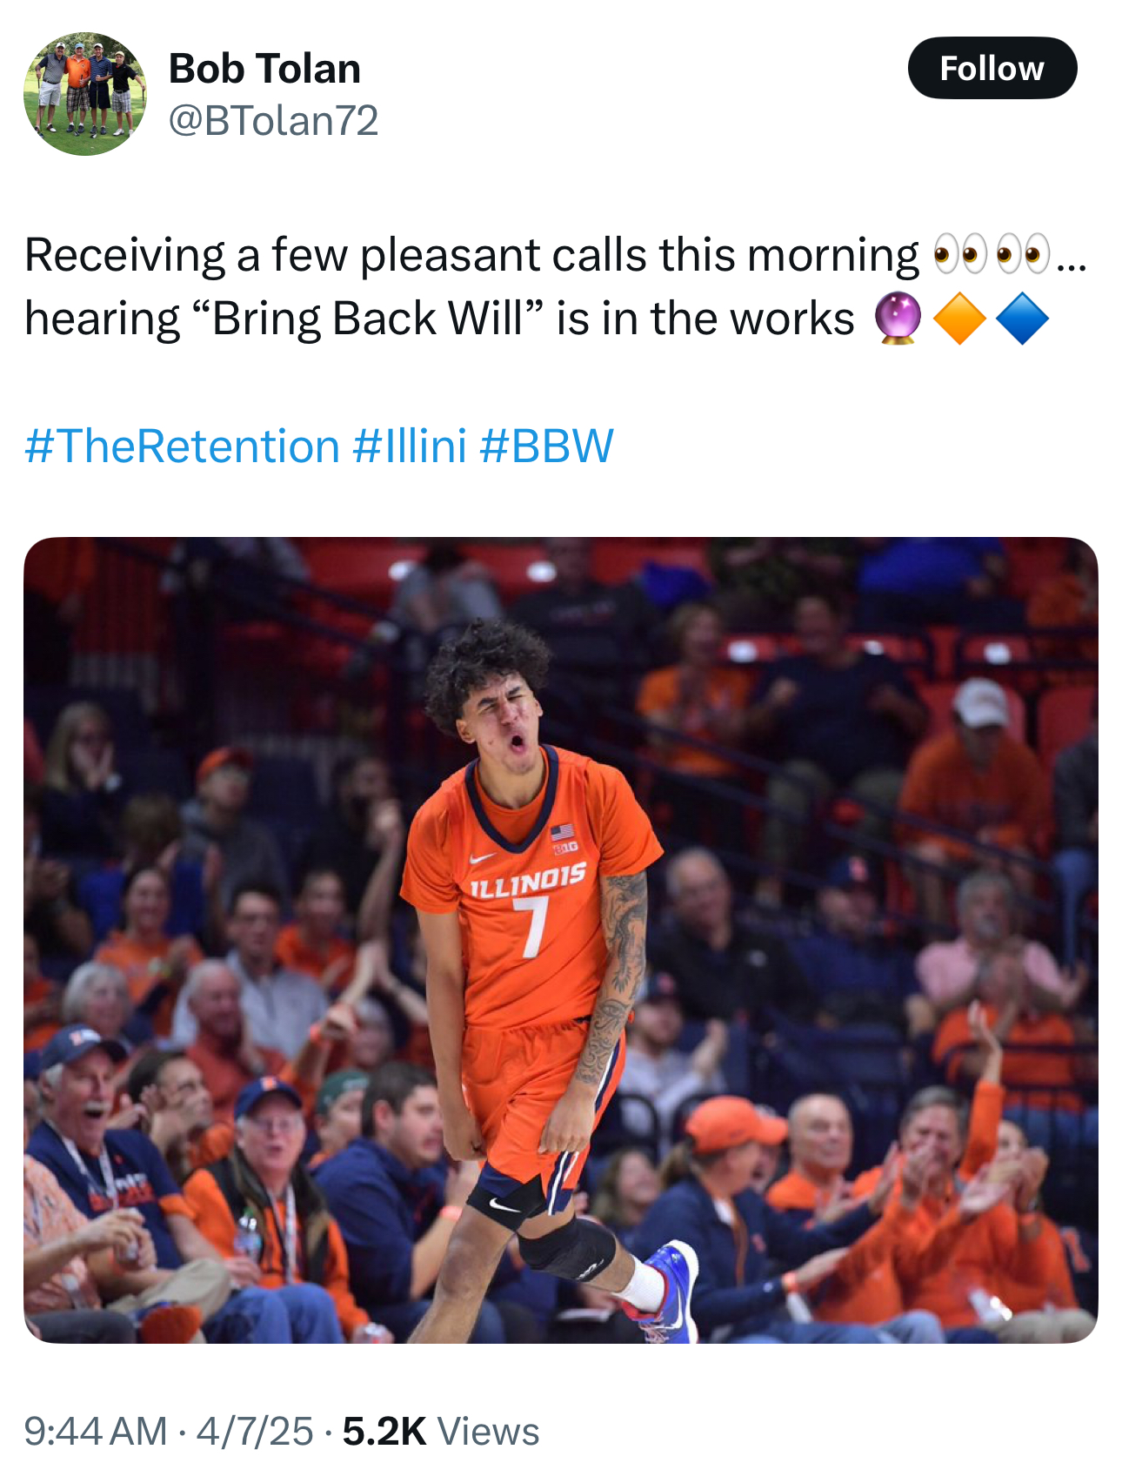
Task: Enlarge the Illinois basketball player photo
Action: tap(561, 940)
